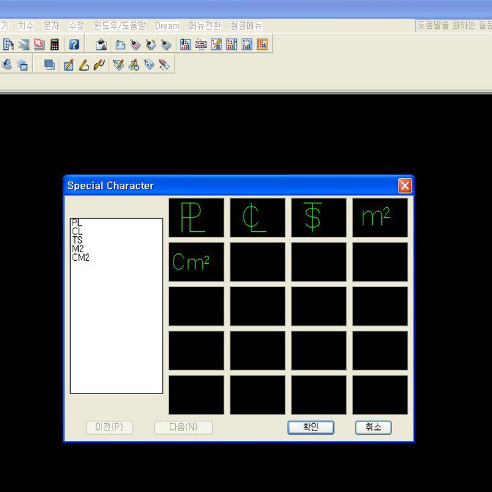Screen dimensions: 492x492
Task: Click the polyline edit pencil icon
Action: tap(84, 65)
